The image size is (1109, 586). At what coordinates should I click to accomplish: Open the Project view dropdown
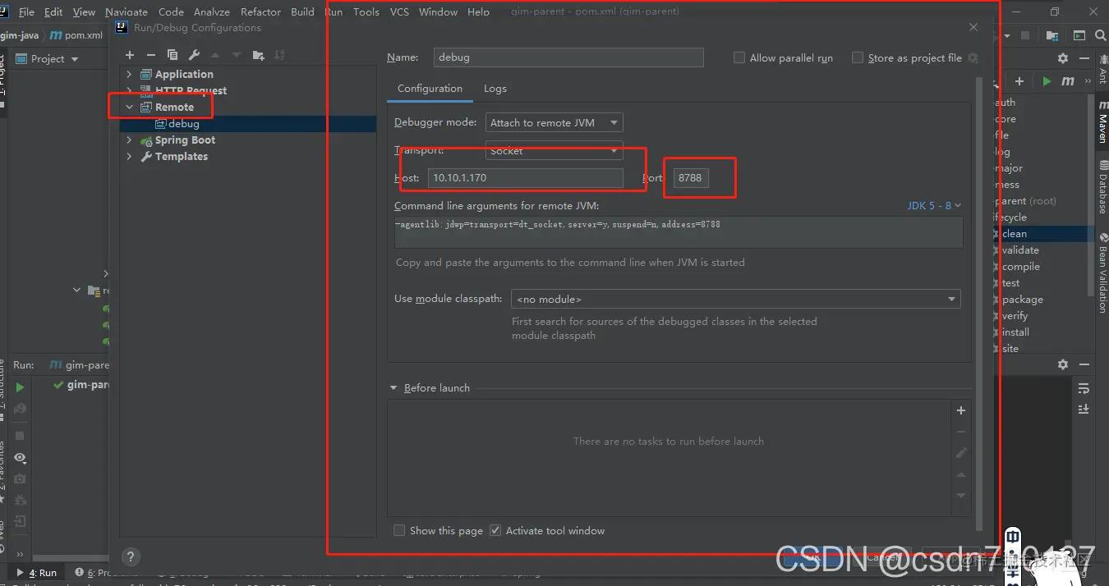point(48,58)
